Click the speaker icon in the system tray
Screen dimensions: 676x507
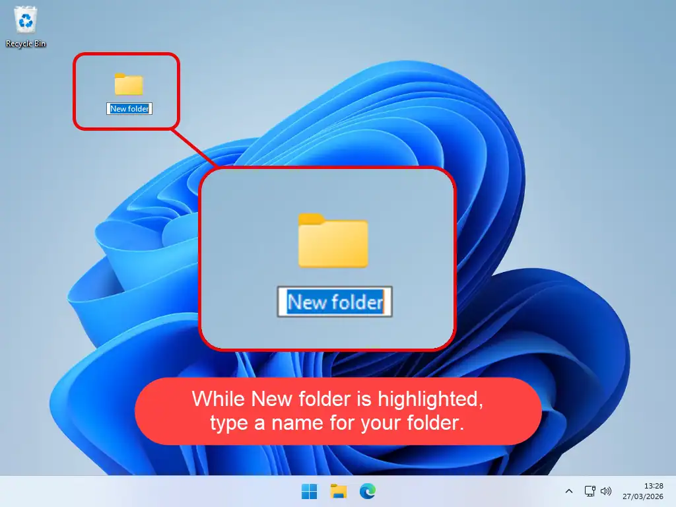(606, 491)
